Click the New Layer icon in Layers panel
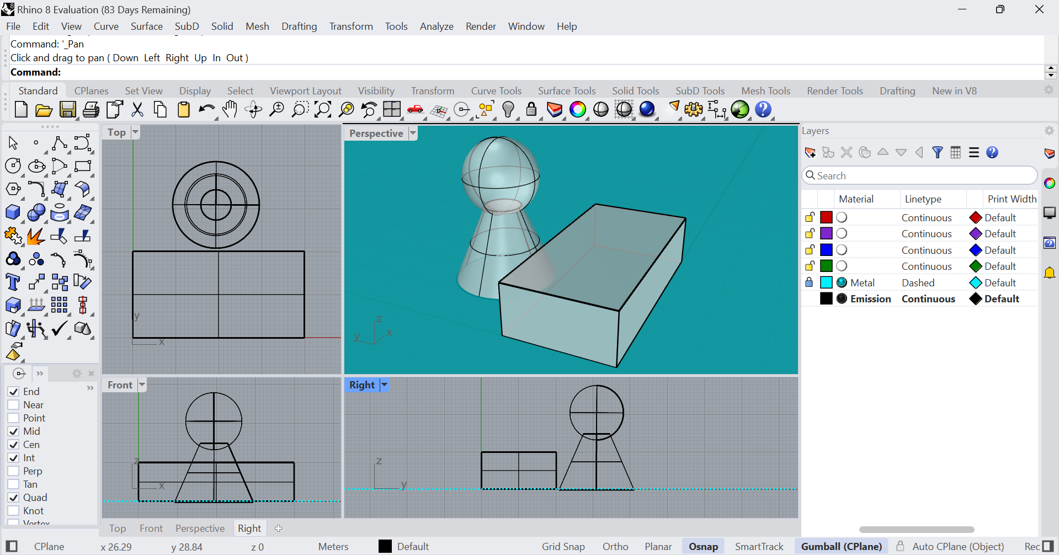The width and height of the screenshot is (1059, 555). (810, 153)
